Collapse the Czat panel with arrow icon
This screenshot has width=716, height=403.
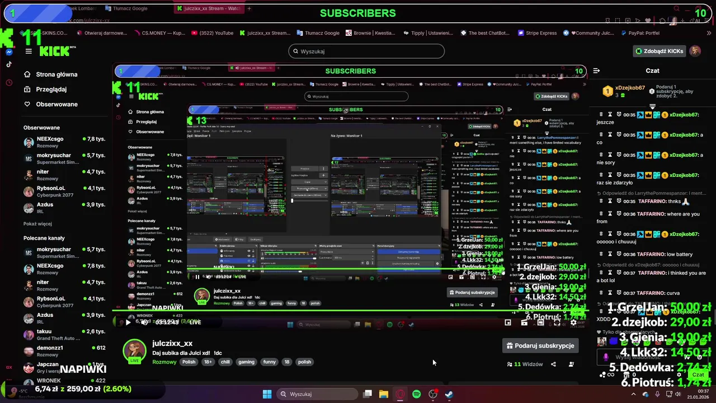tap(596, 71)
